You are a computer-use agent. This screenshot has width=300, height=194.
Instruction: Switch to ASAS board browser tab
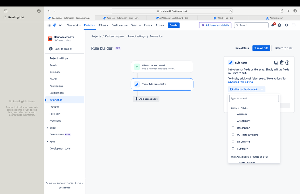coord(172,18)
